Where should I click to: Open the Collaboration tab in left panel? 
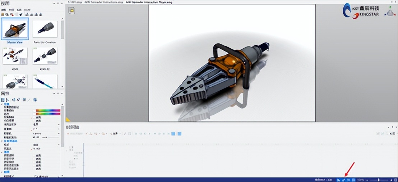pos(11,10)
